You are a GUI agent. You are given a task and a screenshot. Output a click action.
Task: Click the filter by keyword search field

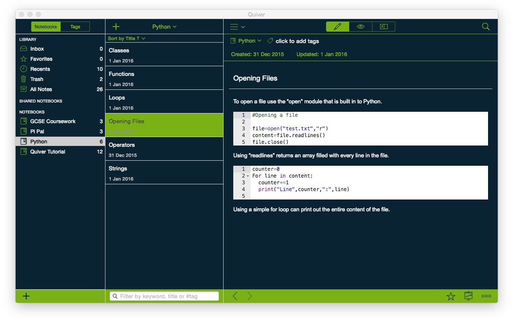click(x=164, y=296)
